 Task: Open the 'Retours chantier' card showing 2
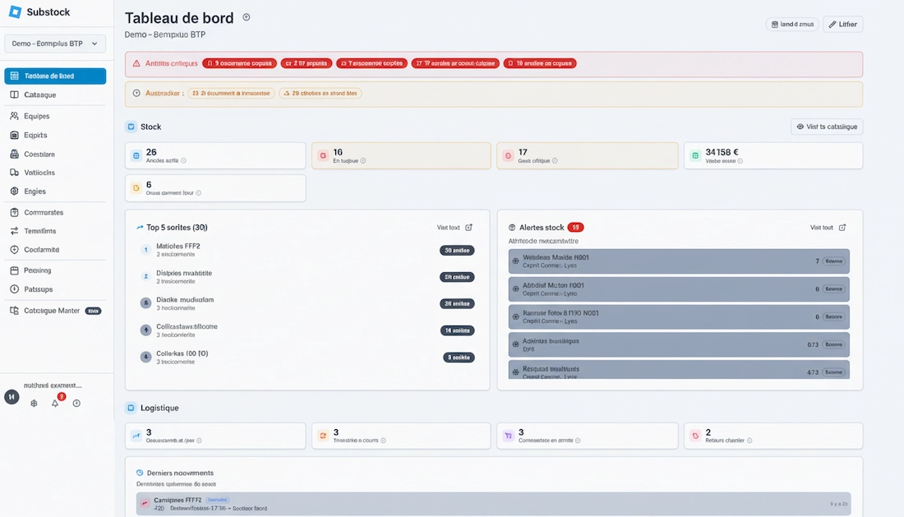coord(773,436)
